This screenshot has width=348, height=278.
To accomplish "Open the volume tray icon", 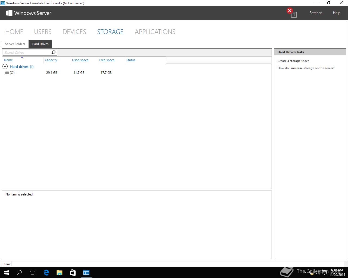I will tap(318, 273).
